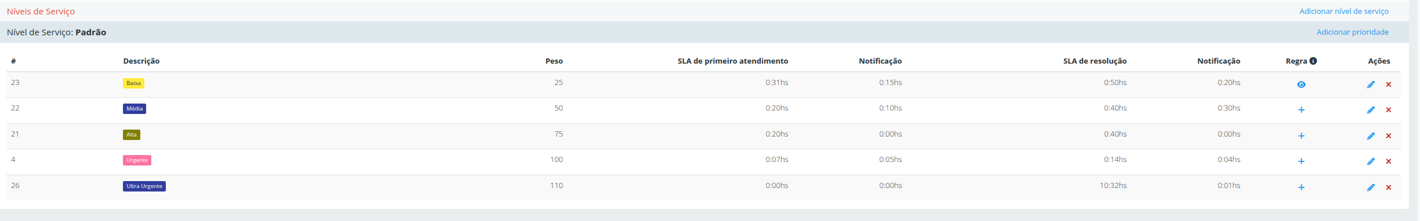Screen dimensions: 1420x221
Task: Select the pink Urgente priority label
Action: (137, 160)
